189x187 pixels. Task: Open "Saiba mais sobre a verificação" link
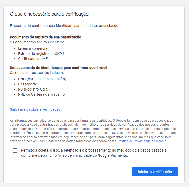coord(35,109)
